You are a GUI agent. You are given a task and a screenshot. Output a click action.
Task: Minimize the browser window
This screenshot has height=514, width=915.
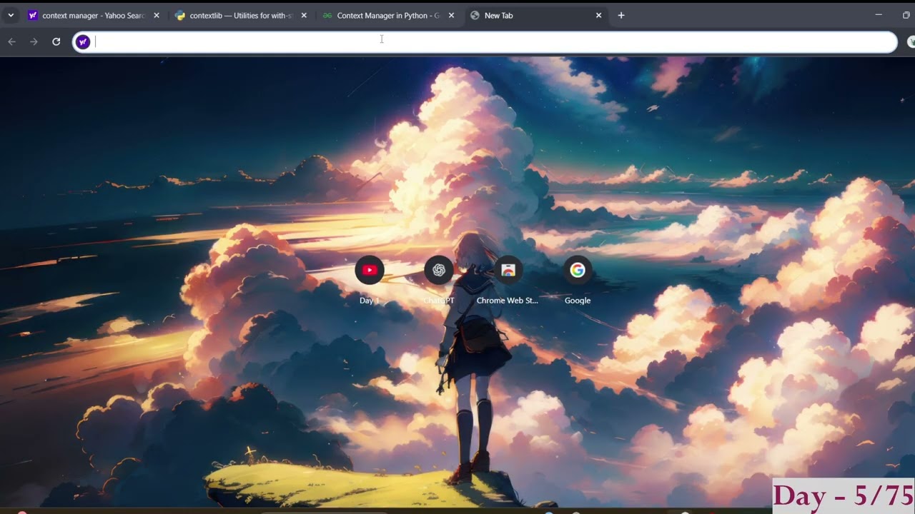click(879, 15)
